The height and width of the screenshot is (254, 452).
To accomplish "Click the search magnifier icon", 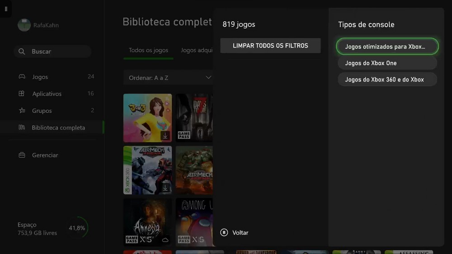I will coord(22,51).
